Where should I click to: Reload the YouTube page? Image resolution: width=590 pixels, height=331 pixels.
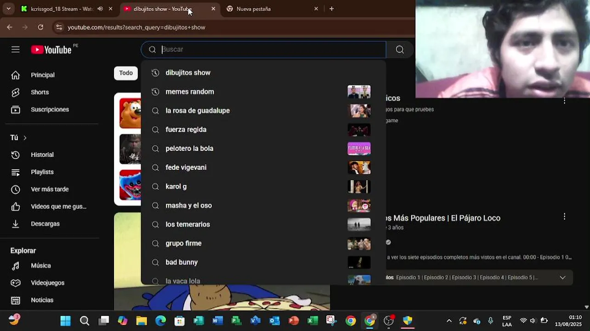40,27
